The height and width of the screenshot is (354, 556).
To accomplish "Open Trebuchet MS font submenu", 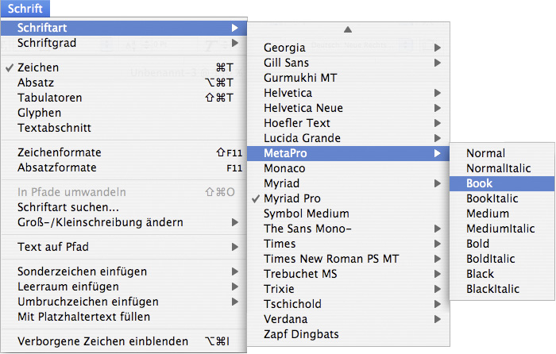I will (x=349, y=274).
